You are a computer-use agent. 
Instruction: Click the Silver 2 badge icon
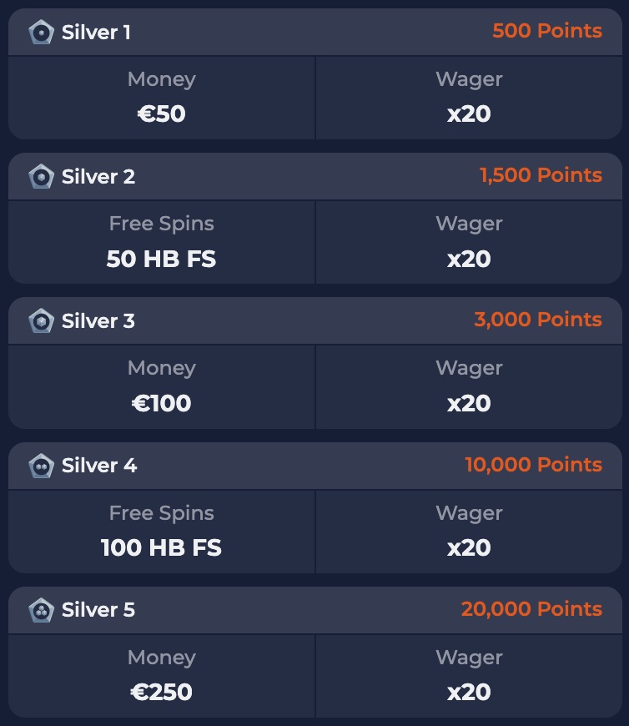pos(41,176)
